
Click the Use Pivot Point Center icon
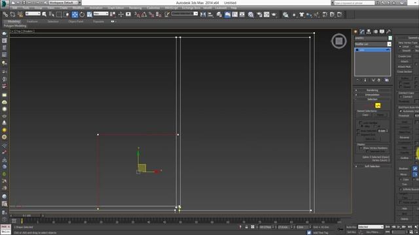[113, 14]
